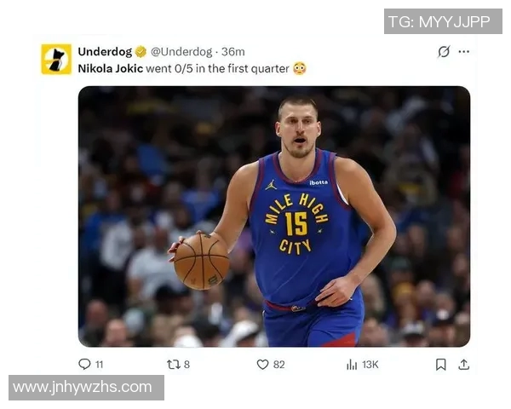Click the gold verified badge next to Underdog
Image resolution: width=511 pixels, height=409 pixels.
pos(141,51)
